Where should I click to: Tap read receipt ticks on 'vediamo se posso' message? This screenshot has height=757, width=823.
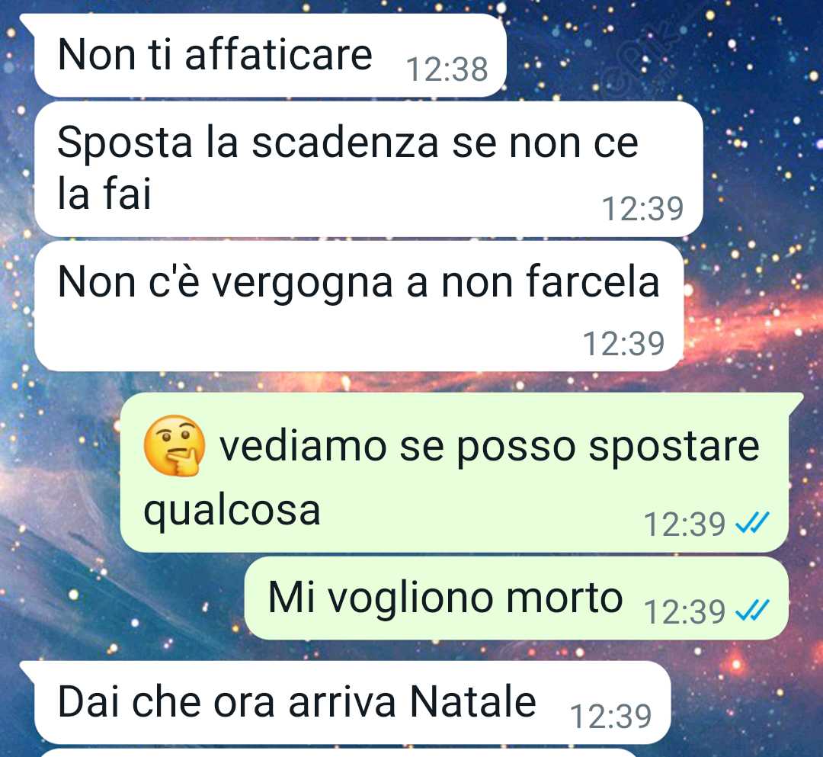pyautogui.click(x=752, y=522)
